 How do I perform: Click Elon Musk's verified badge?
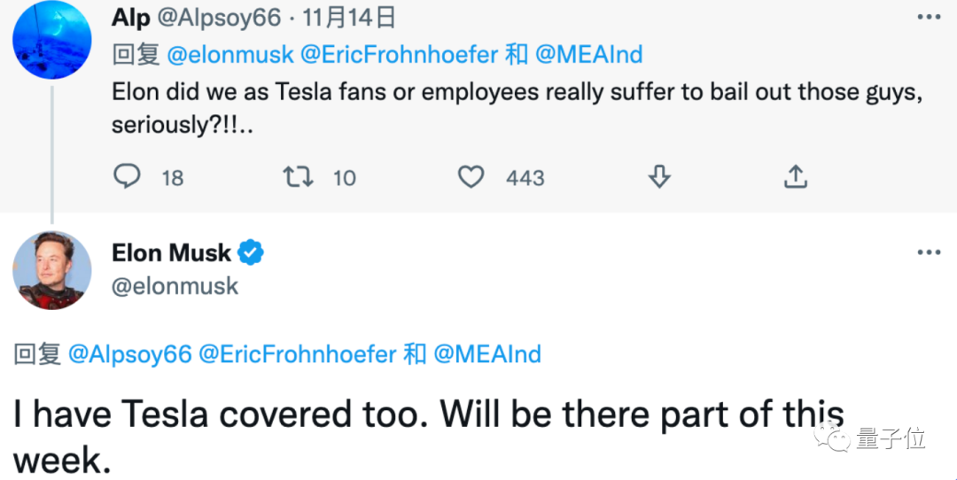pos(252,253)
